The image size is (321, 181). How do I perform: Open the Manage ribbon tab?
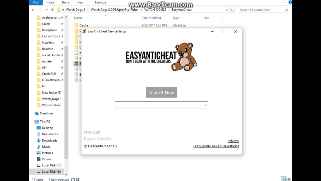(x=100, y=2)
